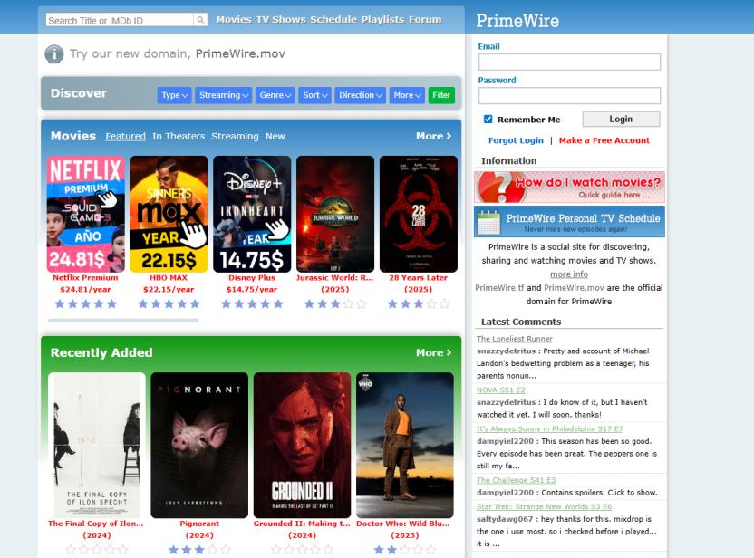Screen dimensions: 754x558
Task: Open the Disney Plus Ironheart poster
Action: click(x=252, y=214)
